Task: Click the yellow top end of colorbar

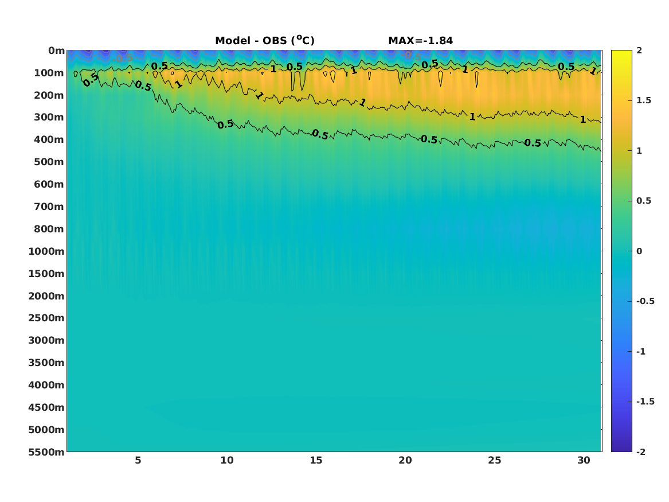Action: coord(621,55)
